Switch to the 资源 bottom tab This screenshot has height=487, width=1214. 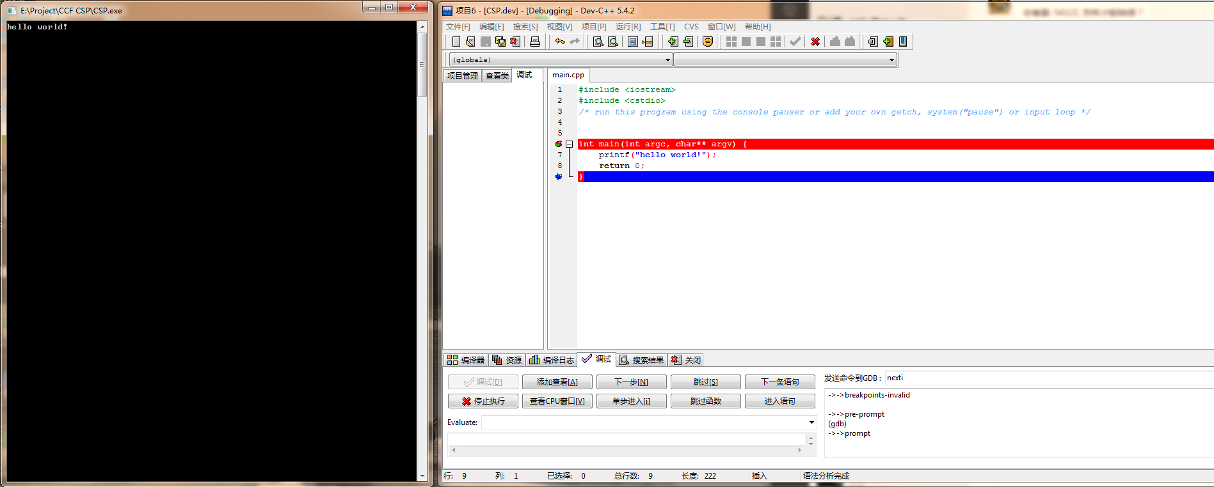507,360
